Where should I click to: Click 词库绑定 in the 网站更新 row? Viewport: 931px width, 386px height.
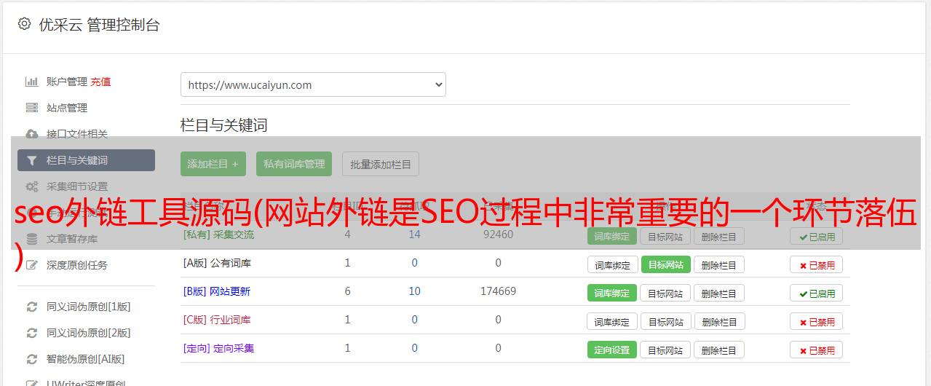pos(612,293)
